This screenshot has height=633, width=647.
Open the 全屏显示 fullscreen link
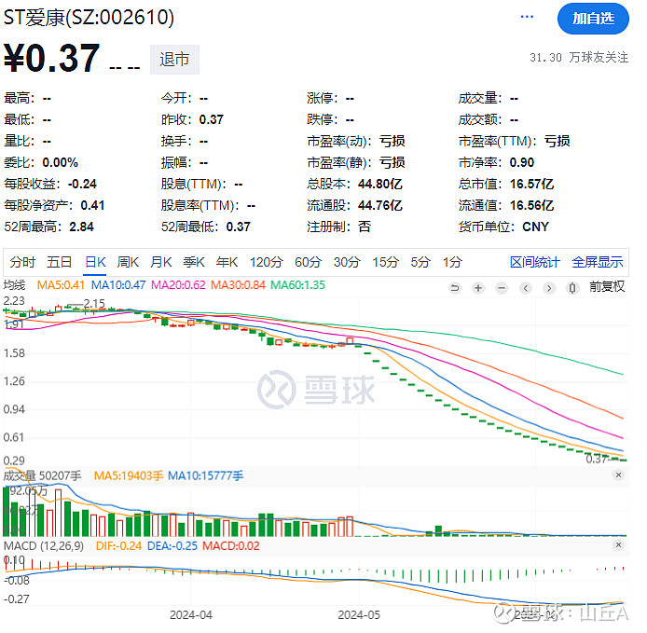point(597,262)
